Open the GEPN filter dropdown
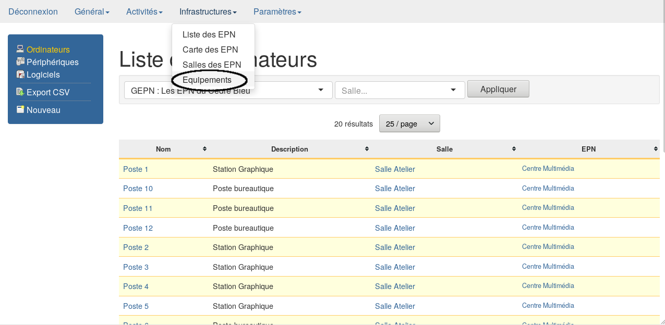665x325 pixels. (x=228, y=90)
